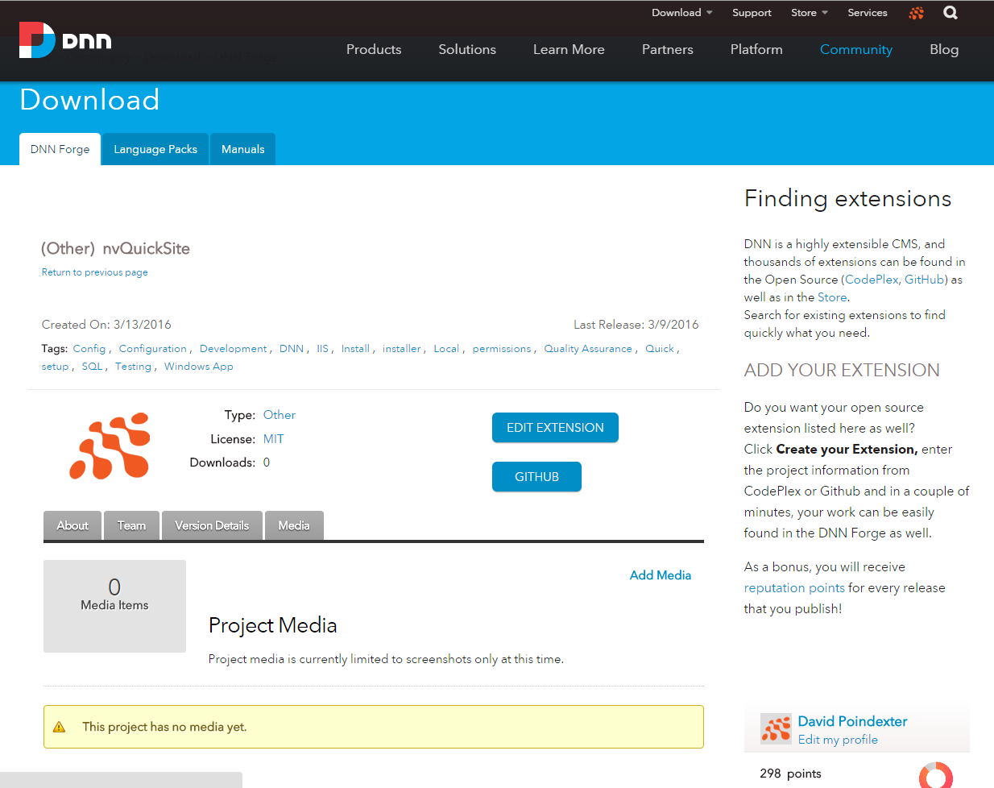The width and height of the screenshot is (994, 788).
Task: Open the Community menu
Action: [856, 49]
